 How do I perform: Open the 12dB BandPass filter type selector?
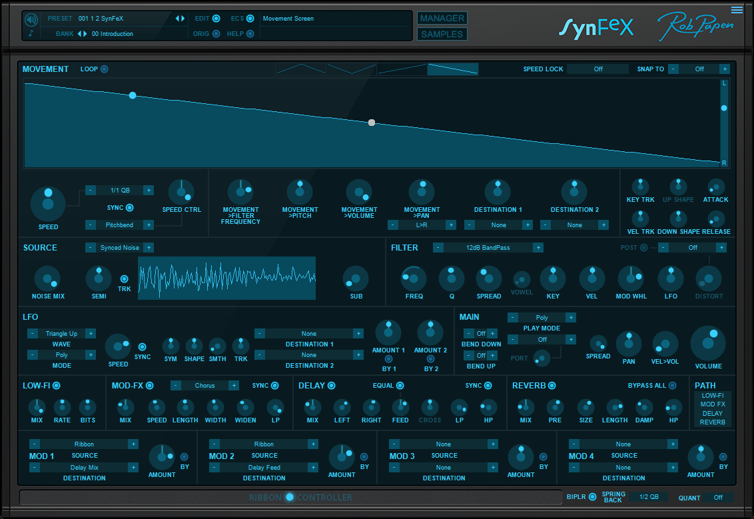click(x=488, y=248)
